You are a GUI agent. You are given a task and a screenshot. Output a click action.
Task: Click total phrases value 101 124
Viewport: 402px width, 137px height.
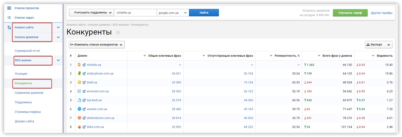coord(346,127)
